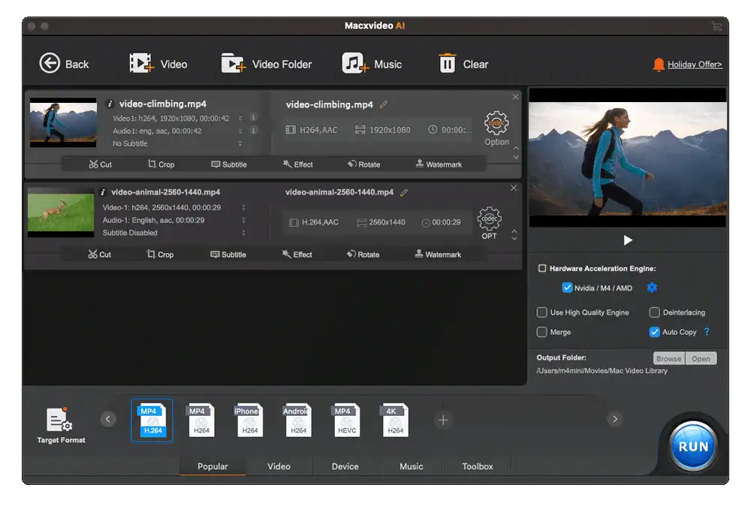Change No Subtitle selection for video-climbing.mp4
The height and width of the screenshot is (512, 751).
(240, 143)
